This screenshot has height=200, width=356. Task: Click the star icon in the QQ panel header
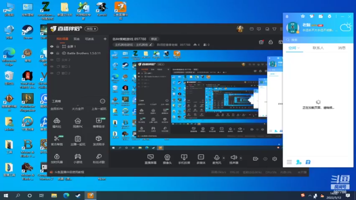[x=303, y=16]
